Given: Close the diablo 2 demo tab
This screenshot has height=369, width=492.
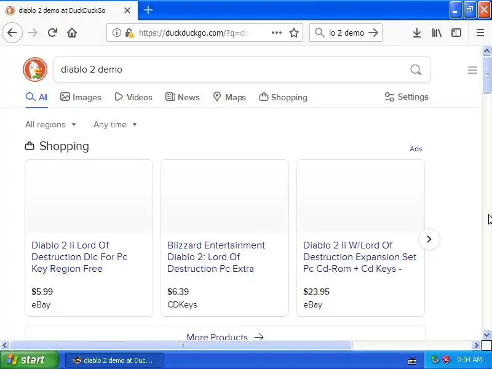Looking at the screenshot, I should 127,10.
